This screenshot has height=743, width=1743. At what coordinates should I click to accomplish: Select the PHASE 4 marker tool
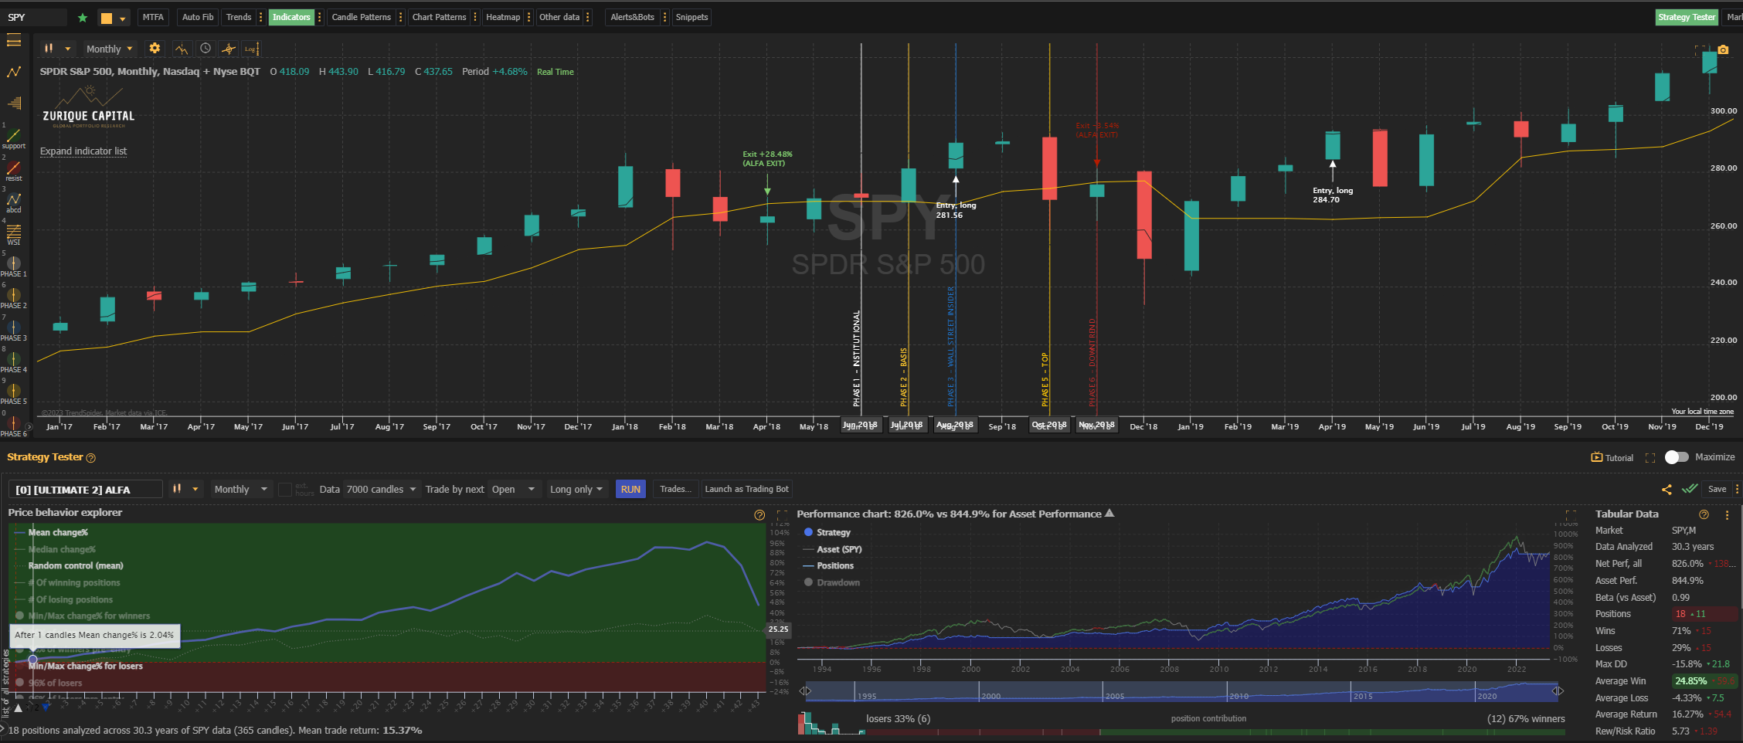[14, 363]
